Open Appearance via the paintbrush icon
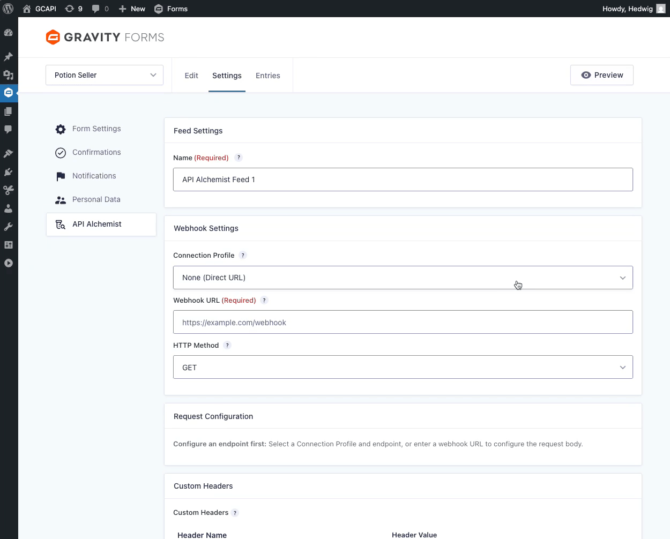Screen dimensions: 670x539 coord(8,153)
